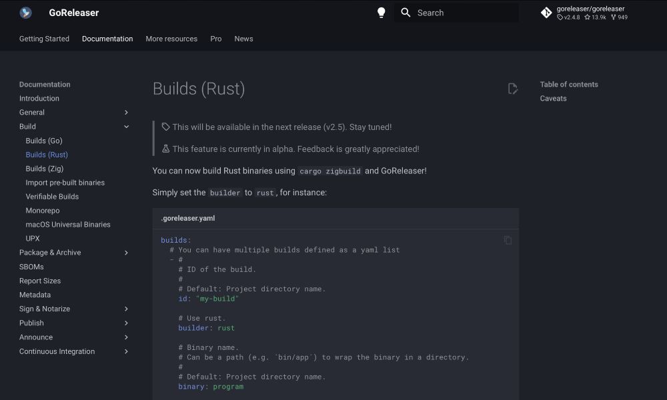Click the 13.9k stars count
Viewport: 667px width, 400px height.
tap(595, 17)
